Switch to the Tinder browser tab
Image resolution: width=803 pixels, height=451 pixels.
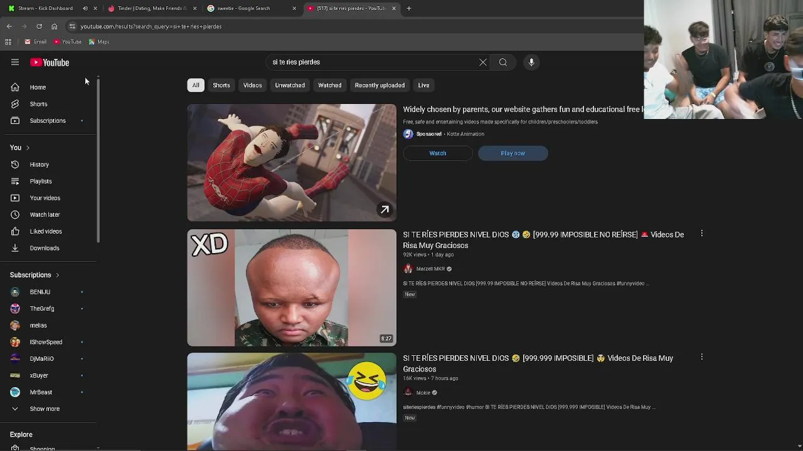click(x=152, y=8)
